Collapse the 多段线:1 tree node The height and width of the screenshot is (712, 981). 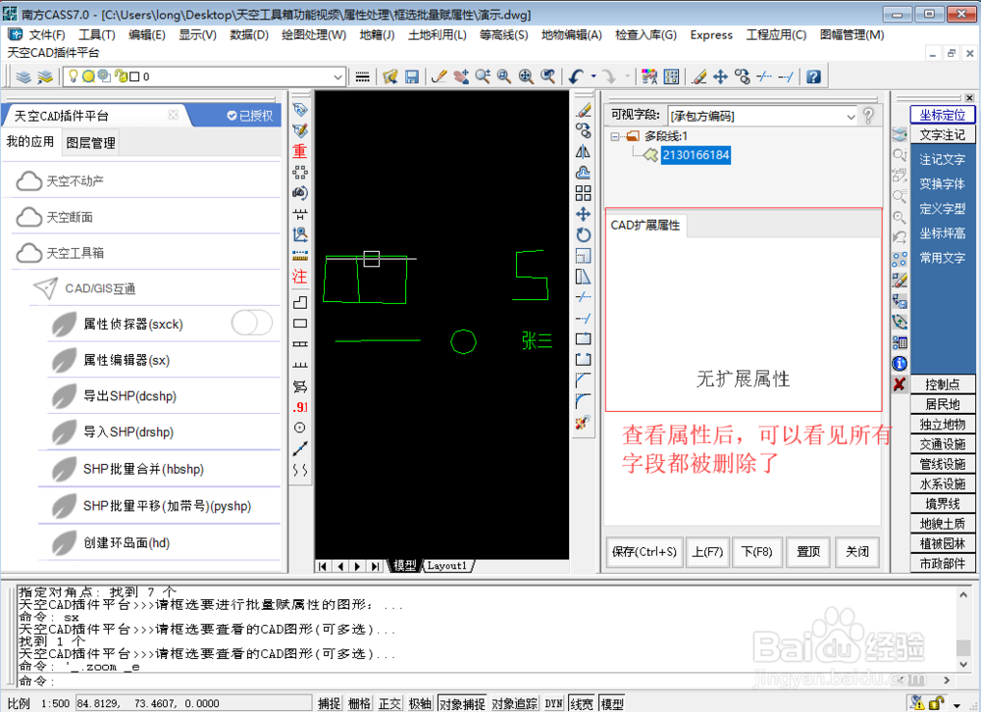(x=615, y=135)
